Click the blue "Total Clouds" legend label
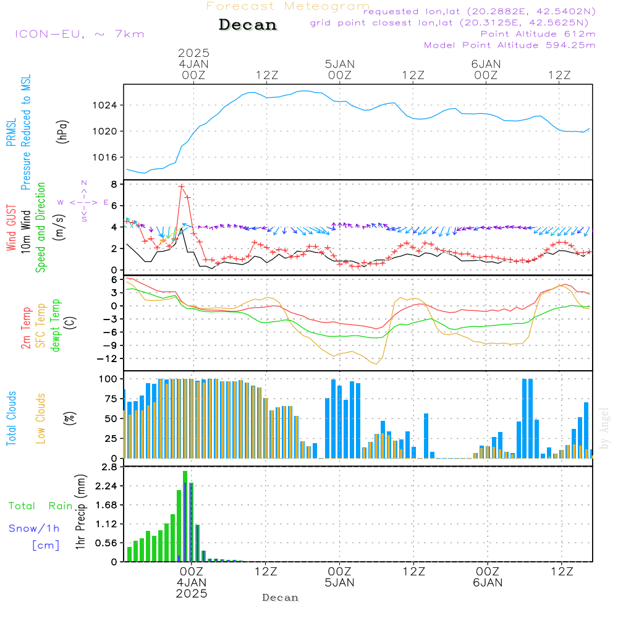The width and height of the screenshot is (618, 618). (11, 418)
